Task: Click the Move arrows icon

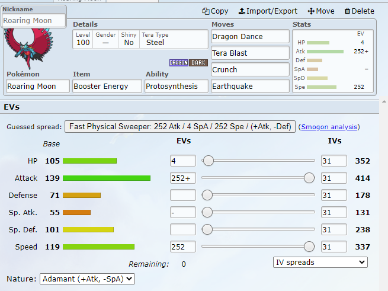Action: (311, 11)
